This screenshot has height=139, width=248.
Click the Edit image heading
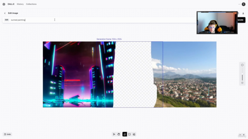(13, 13)
